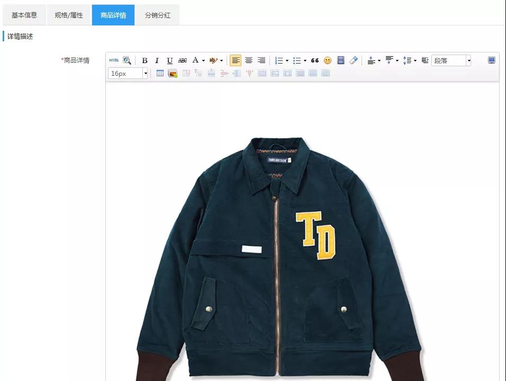Toggle bold formatting
This screenshot has width=506, height=381.
coord(144,60)
